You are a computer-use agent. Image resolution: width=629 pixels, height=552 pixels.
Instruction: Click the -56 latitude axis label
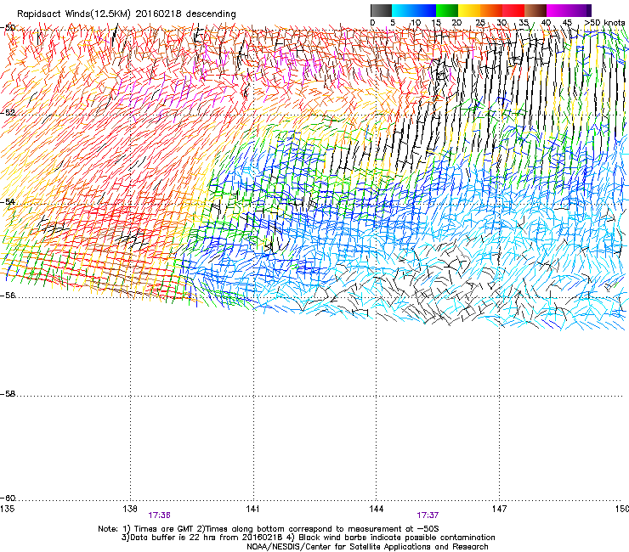click(x=8, y=296)
